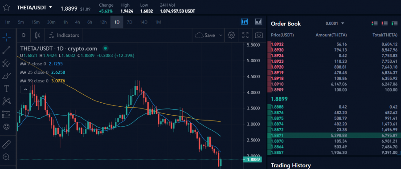Screen dimensions: 401x169
Task: Click the highlighted 1.8871 bid price row
Action: point(334,135)
